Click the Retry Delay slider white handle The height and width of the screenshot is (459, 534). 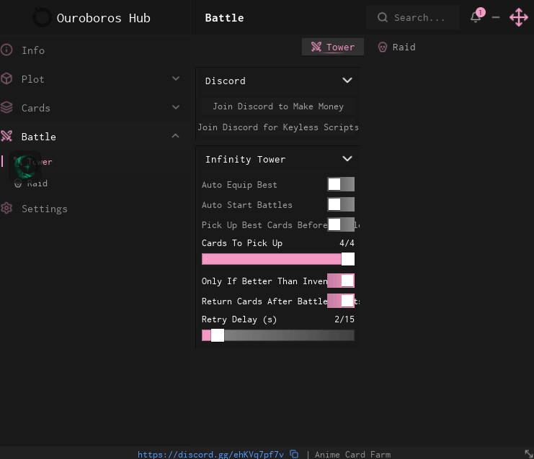coord(218,335)
